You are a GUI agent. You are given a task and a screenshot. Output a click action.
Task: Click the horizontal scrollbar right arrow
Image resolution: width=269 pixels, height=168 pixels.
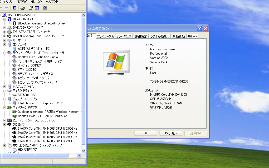coord(79,155)
